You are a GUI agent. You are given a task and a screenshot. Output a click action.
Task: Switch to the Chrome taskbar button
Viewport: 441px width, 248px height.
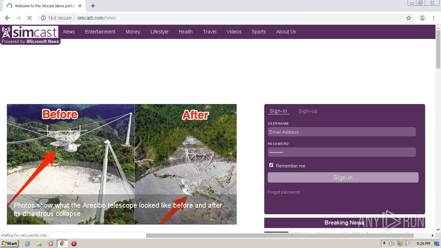click(62, 244)
